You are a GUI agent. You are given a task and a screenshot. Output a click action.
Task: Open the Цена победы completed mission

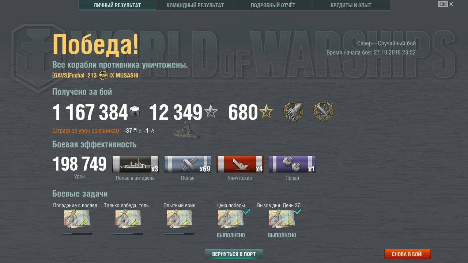click(x=231, y=218)
